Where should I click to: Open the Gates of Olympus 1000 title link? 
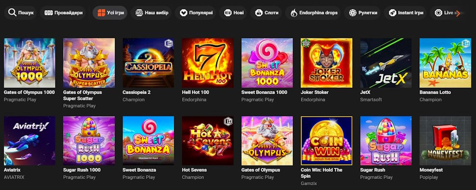click(x=29, y=92)
